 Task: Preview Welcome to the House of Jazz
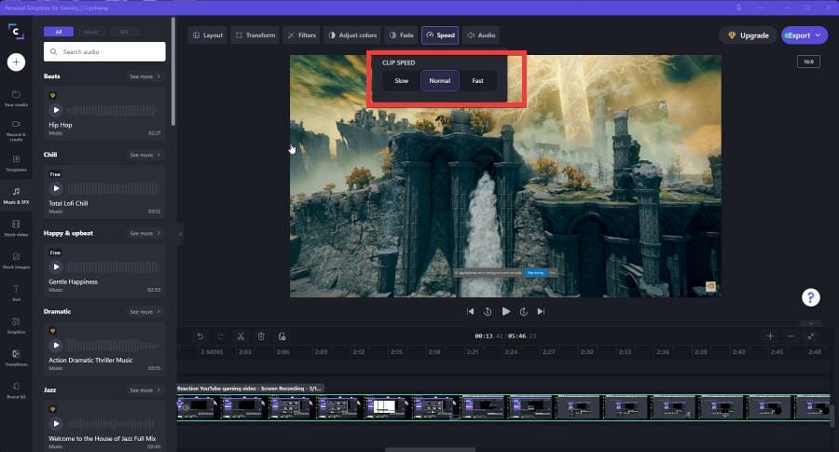point(56,424)
